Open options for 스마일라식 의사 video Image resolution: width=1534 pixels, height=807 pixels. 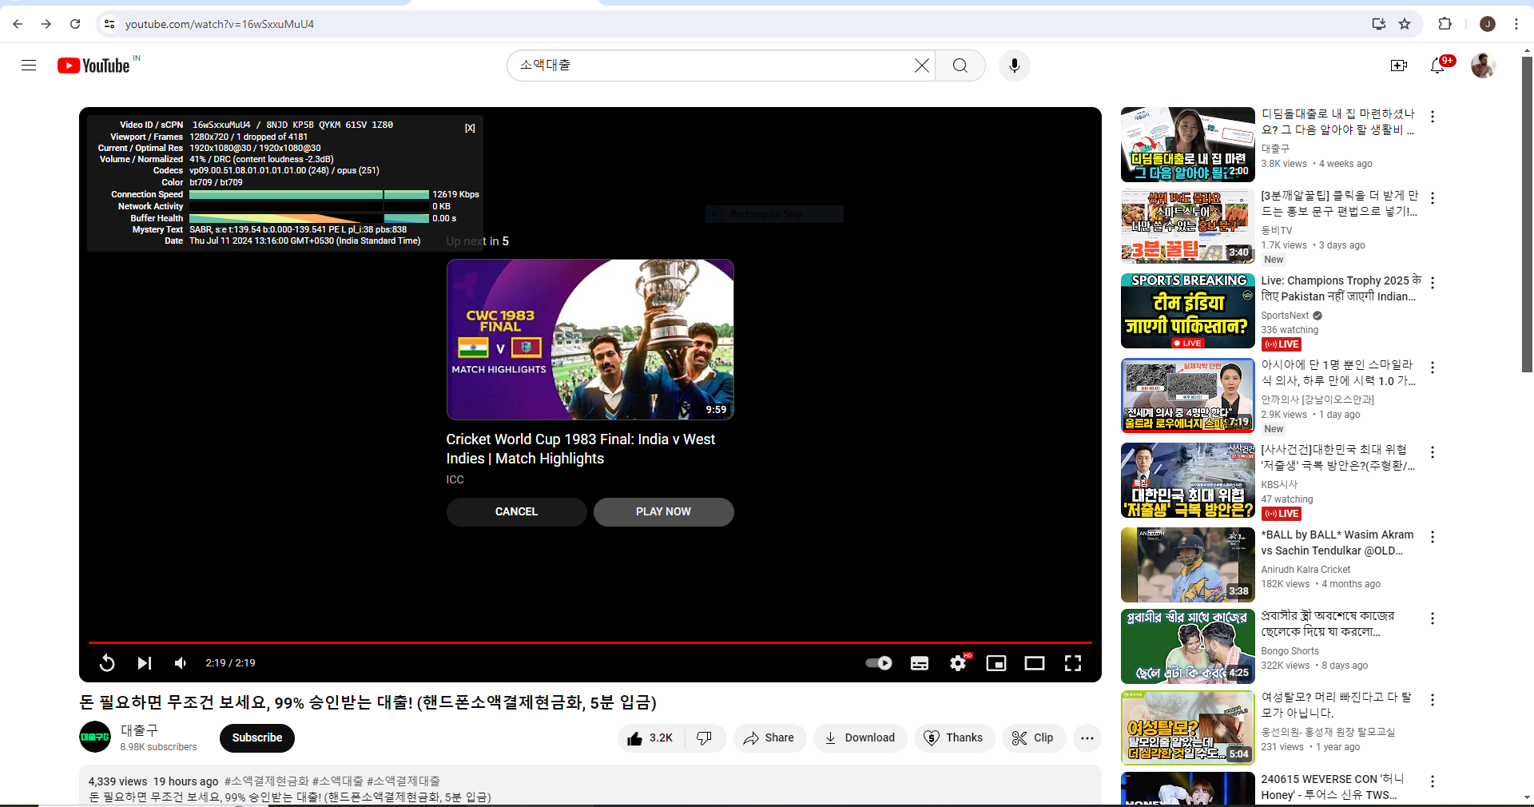click(1433, 368)
